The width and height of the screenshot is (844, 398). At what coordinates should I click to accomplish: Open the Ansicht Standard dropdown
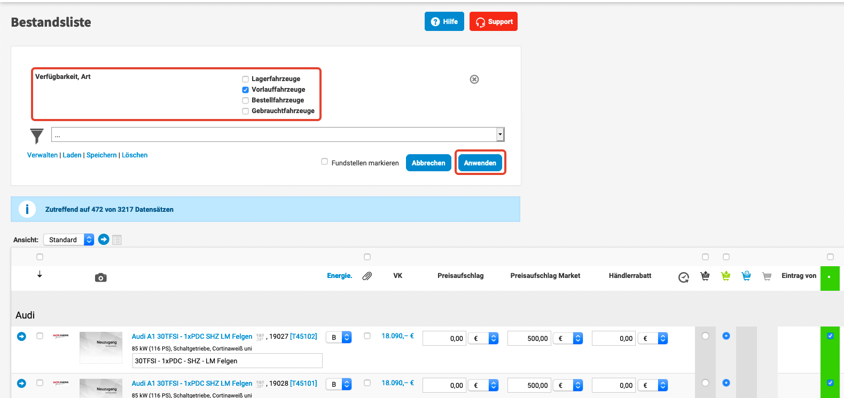[68, 240]
